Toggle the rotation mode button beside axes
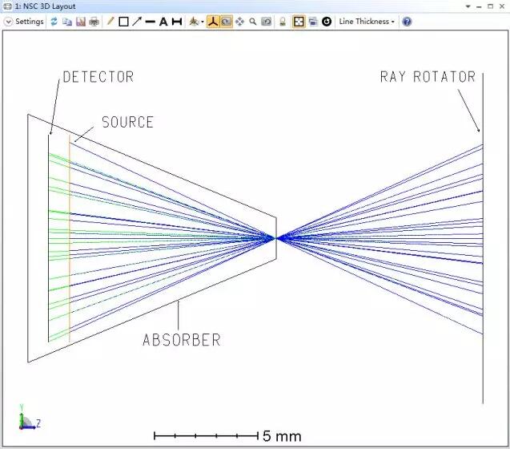Image resolution: width=510 pixels, height=449 pixels. pyautogui.click(x=227, y=22)
